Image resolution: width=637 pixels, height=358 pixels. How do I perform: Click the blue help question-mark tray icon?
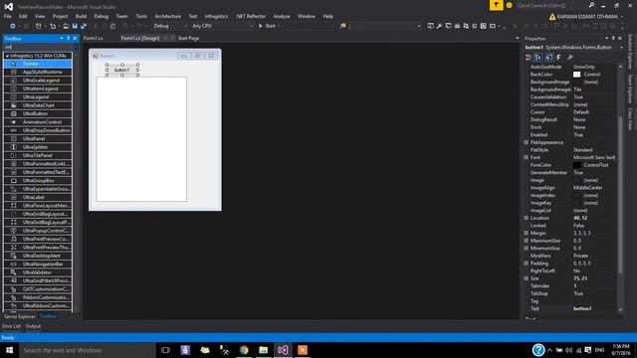(538, 350)
